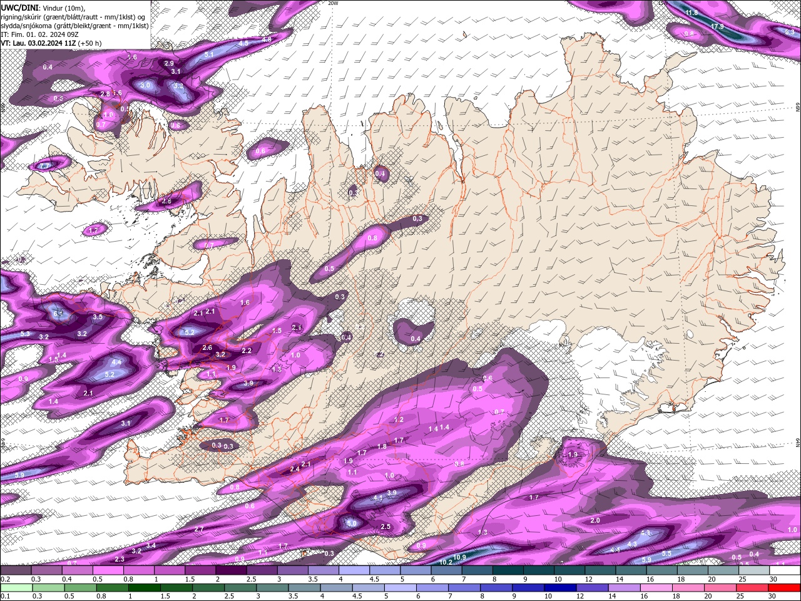Screen dimensions: 801x601
Task: Click the 'IT: Fim. 01. 02. 2024 09Z' line
Action: pos(39,34)
